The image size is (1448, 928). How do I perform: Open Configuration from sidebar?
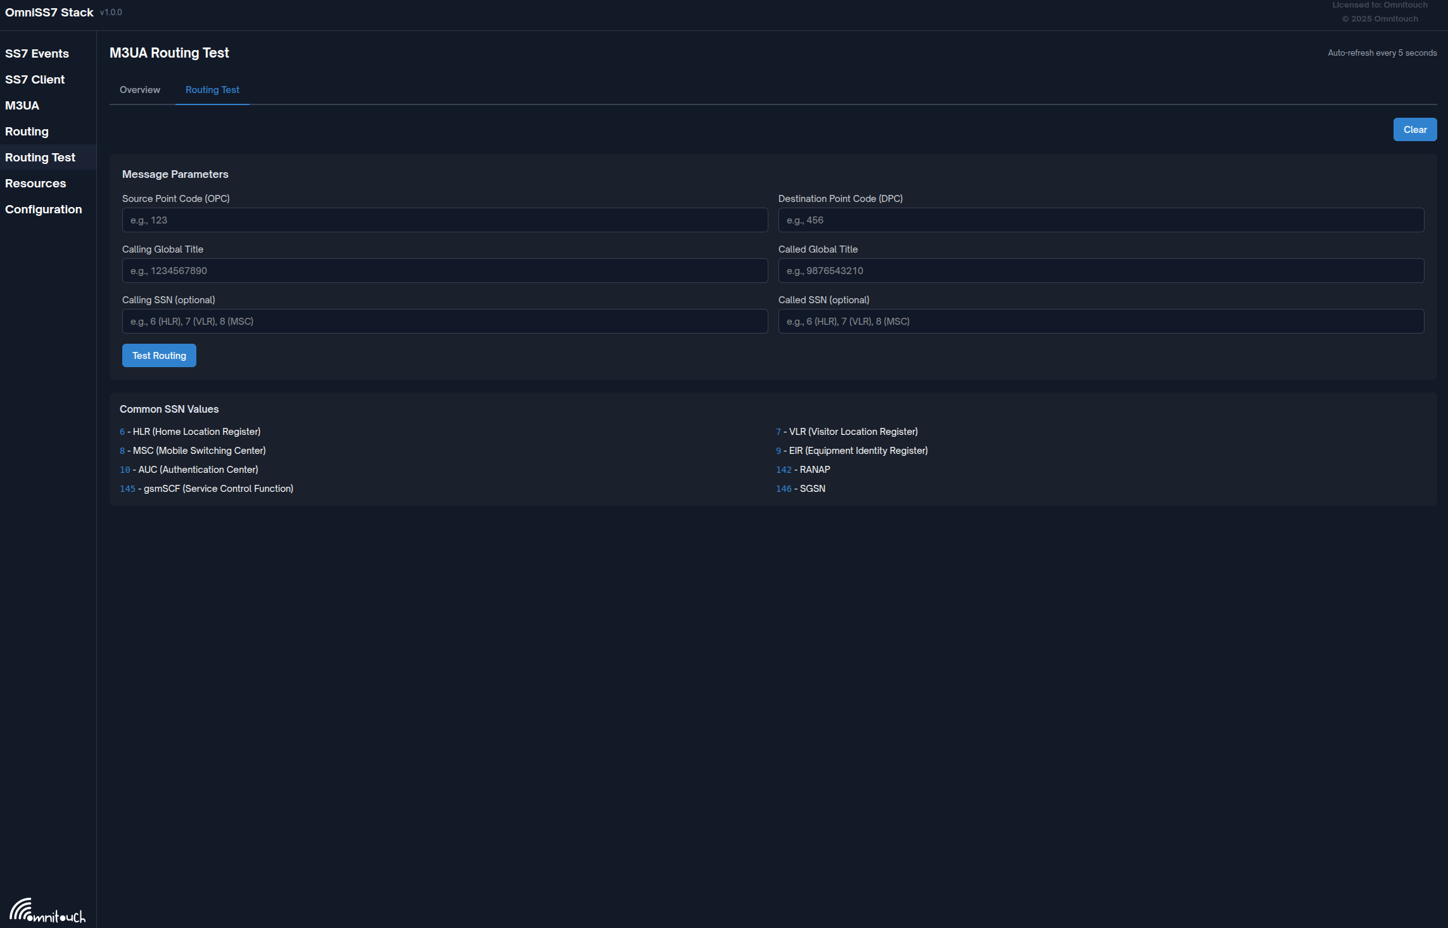pyautogui.click(x=43, y=210)
